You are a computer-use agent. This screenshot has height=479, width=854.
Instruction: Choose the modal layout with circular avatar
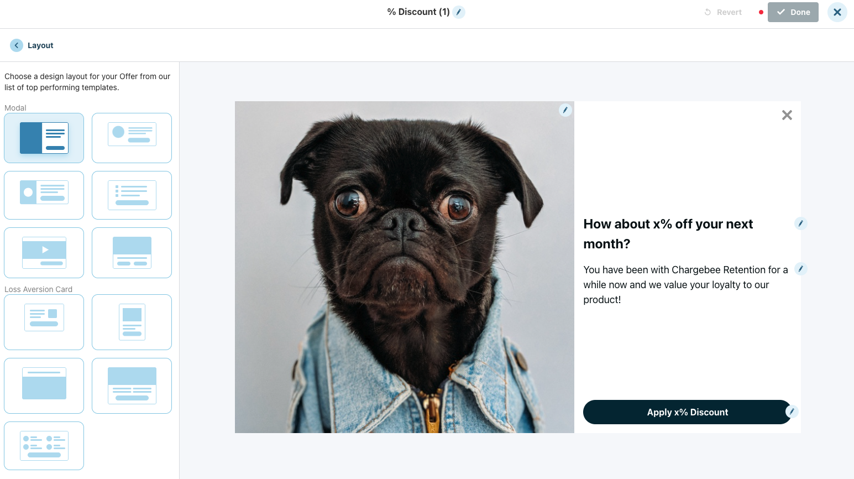coord(132,138)
